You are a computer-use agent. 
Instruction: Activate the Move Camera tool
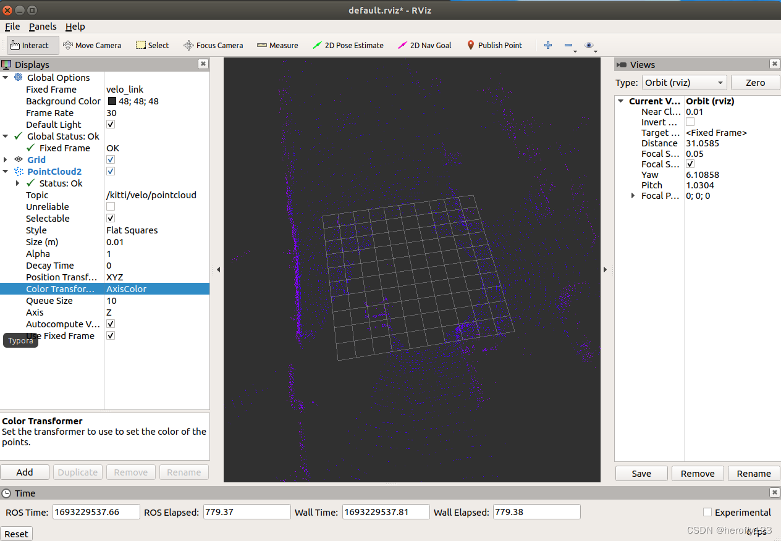tap(93, 44)
